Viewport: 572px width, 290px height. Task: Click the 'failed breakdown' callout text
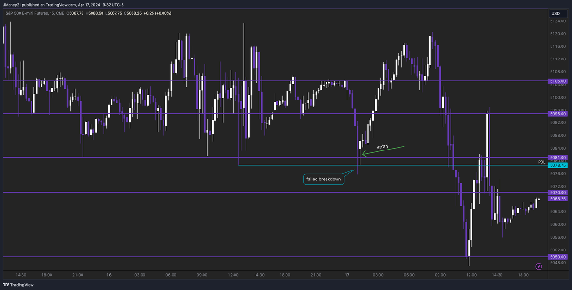[324, 180]
